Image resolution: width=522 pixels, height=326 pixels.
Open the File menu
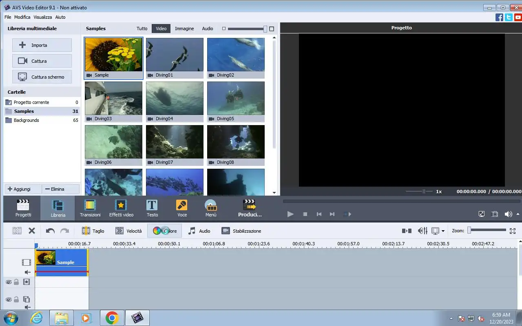tap(8, 17)
